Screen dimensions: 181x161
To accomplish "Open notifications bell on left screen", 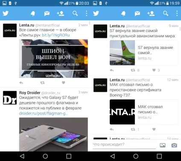I will point(33,14).
